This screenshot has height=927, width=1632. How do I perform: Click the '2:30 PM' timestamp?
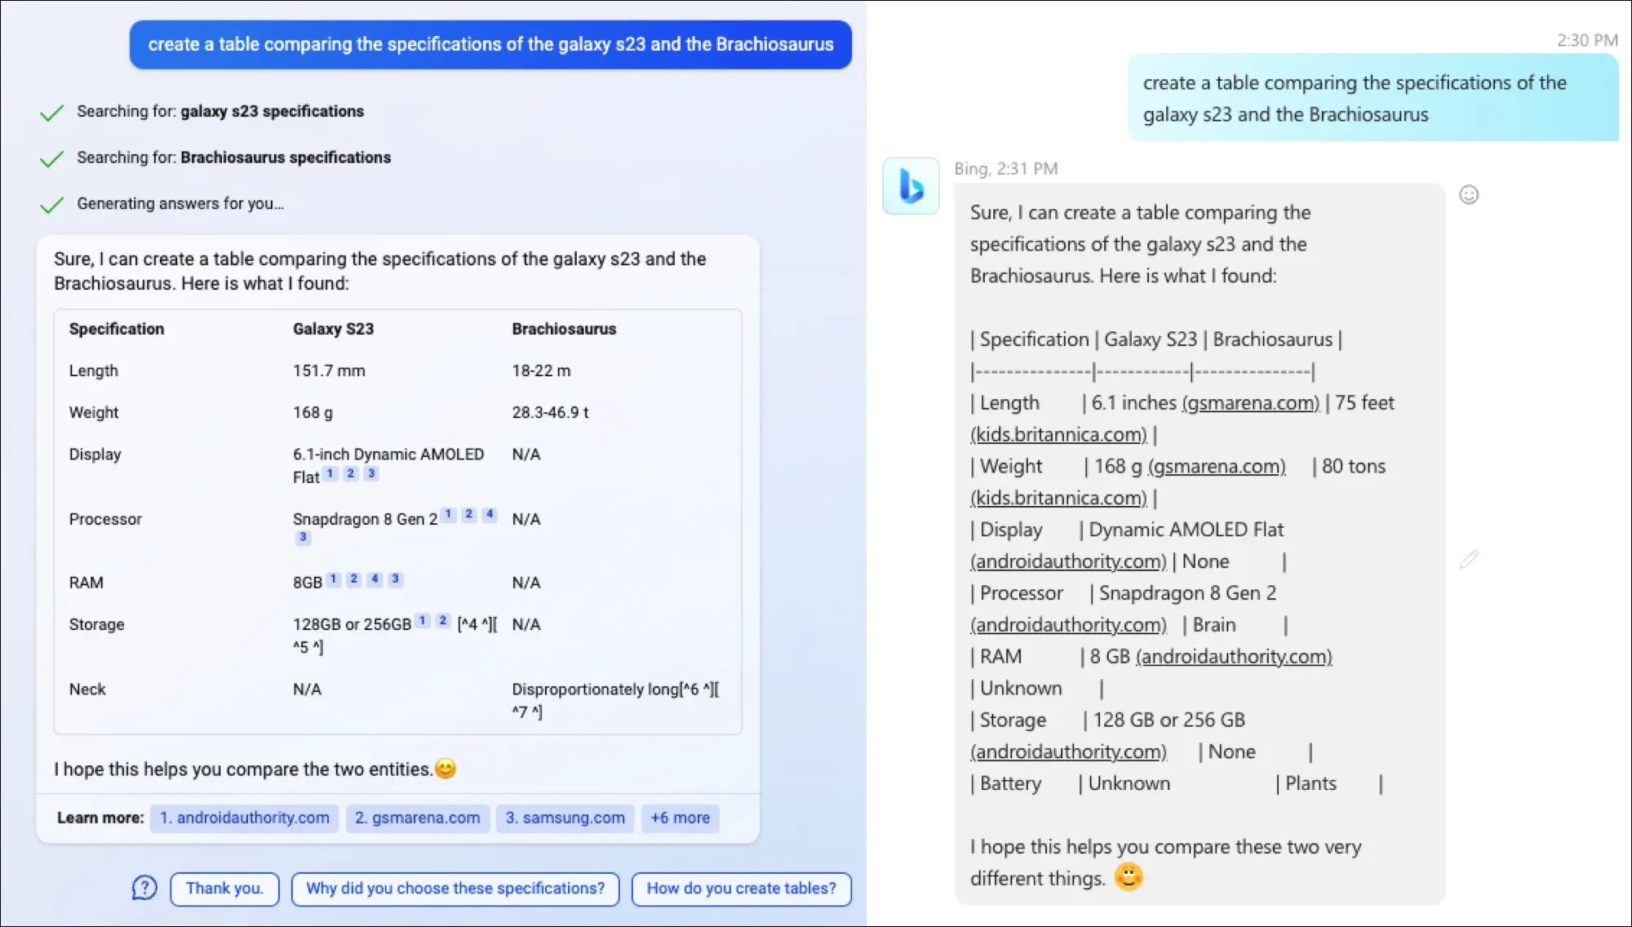coord(1587,40)
